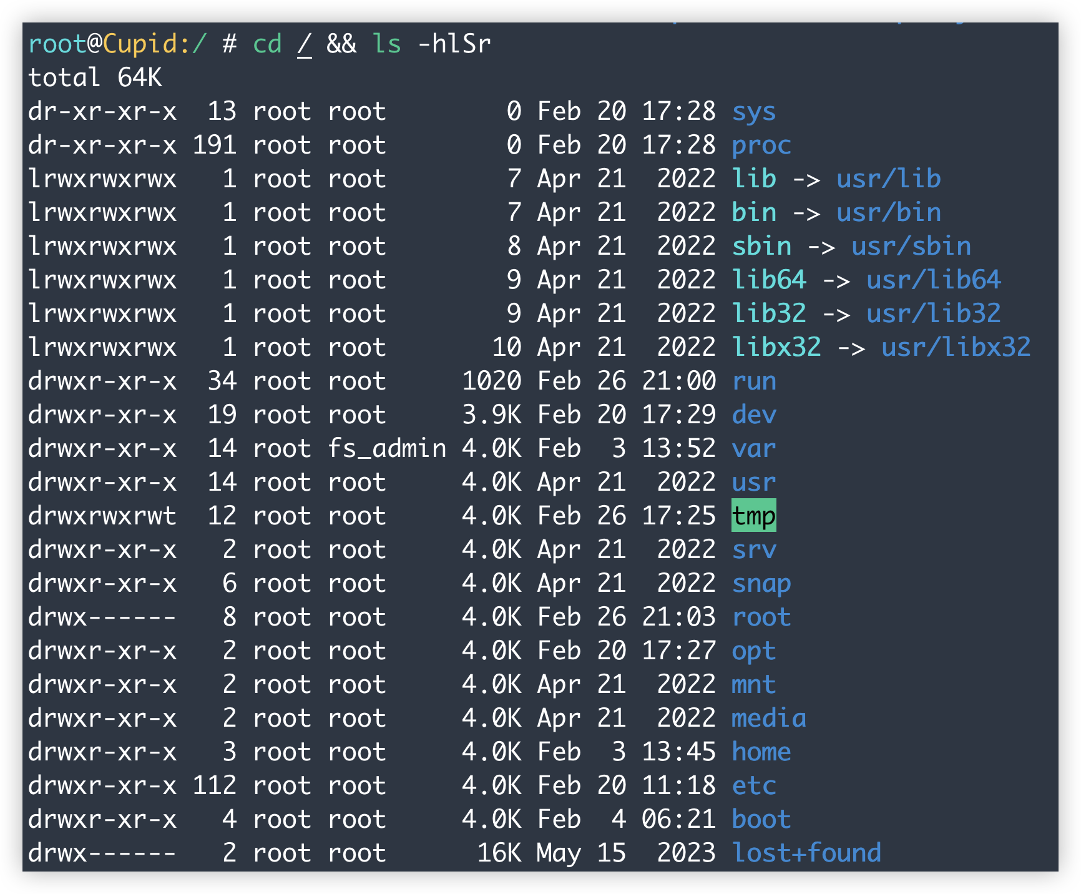Click the root@Cupid prompt text
This screenshot has width=1081, height=894.
(104, 44)
